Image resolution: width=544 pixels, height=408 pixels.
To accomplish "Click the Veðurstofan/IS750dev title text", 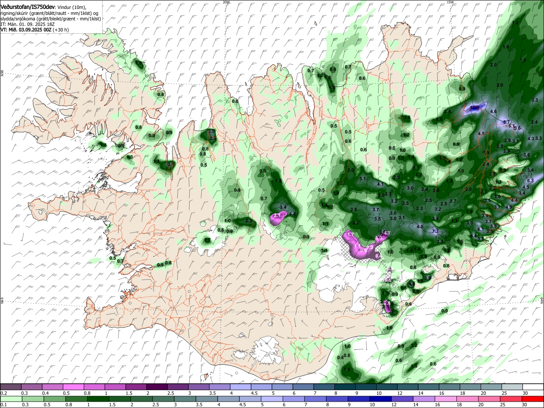I will pos(28,6).
